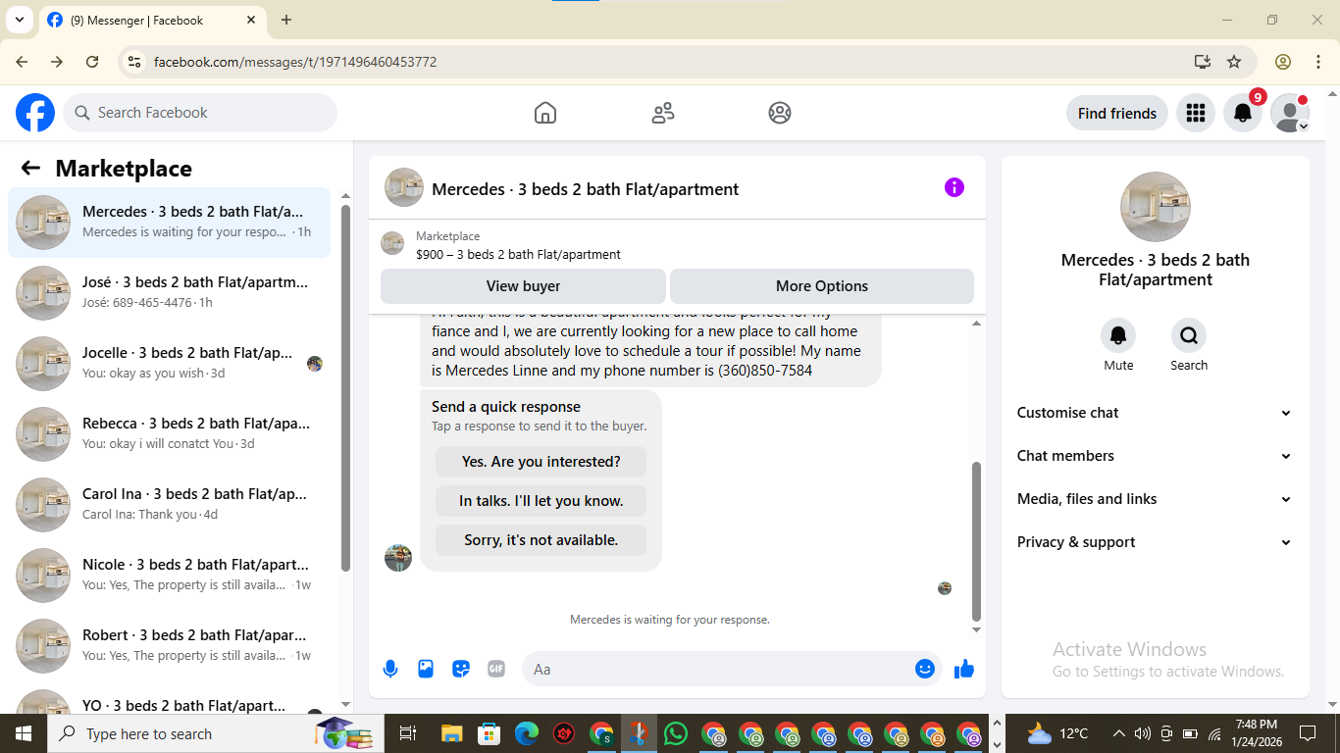Show hidden system tray icons chevron
Viewport: 1340px width, 753px height.
point(1118,733)
